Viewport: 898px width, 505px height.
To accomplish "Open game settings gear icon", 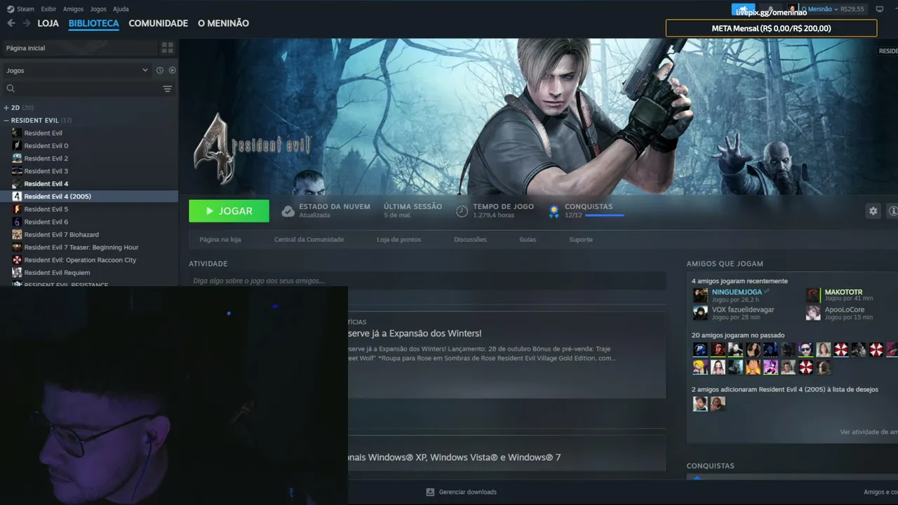I will pos(873,210).
